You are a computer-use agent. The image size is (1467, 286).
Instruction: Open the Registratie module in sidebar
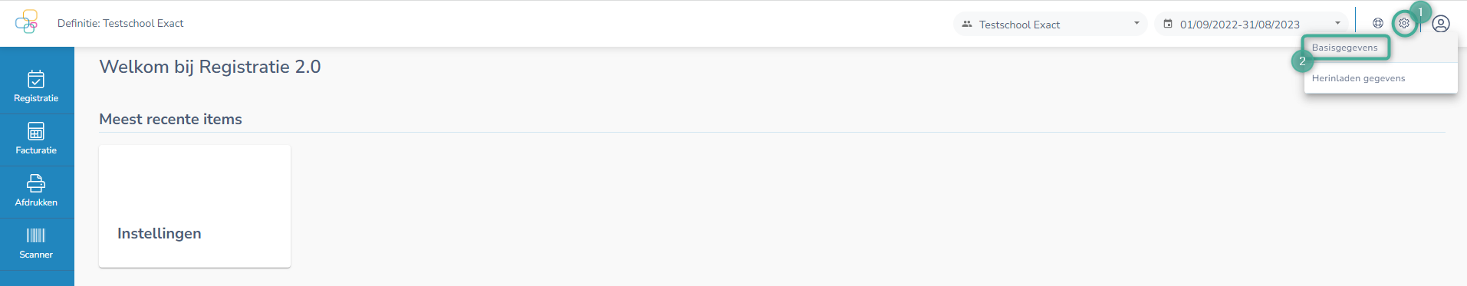pyautogui.click(x=36, y=87)
